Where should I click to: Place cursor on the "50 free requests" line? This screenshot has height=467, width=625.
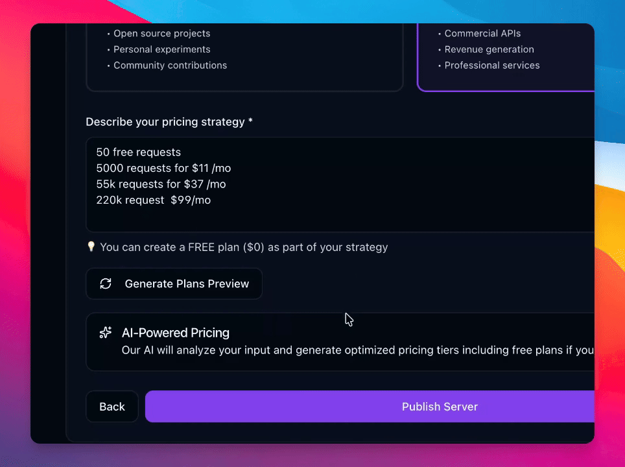(x=139, y=152)
